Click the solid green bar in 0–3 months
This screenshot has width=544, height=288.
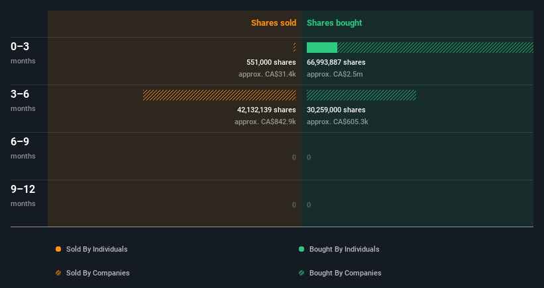322,48
